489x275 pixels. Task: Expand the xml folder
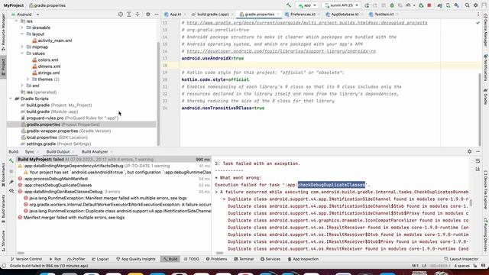coord(22,86)
